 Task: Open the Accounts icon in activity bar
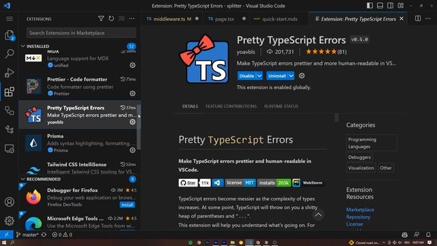[9, 202]
